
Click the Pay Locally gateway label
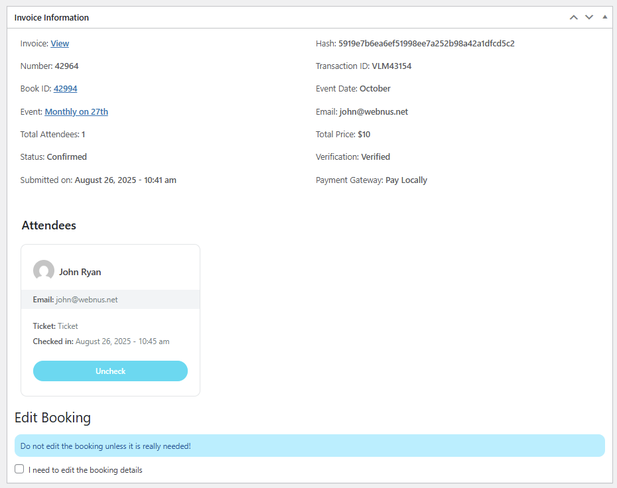[x=406, y=180]
